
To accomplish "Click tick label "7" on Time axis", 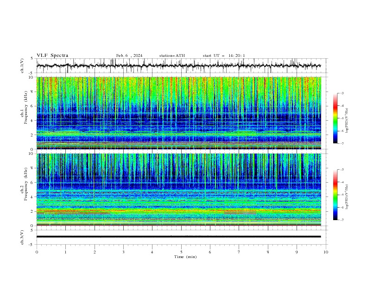I will 239,252.
